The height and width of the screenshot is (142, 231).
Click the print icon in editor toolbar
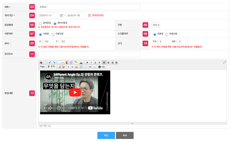[x=41, y=63]
